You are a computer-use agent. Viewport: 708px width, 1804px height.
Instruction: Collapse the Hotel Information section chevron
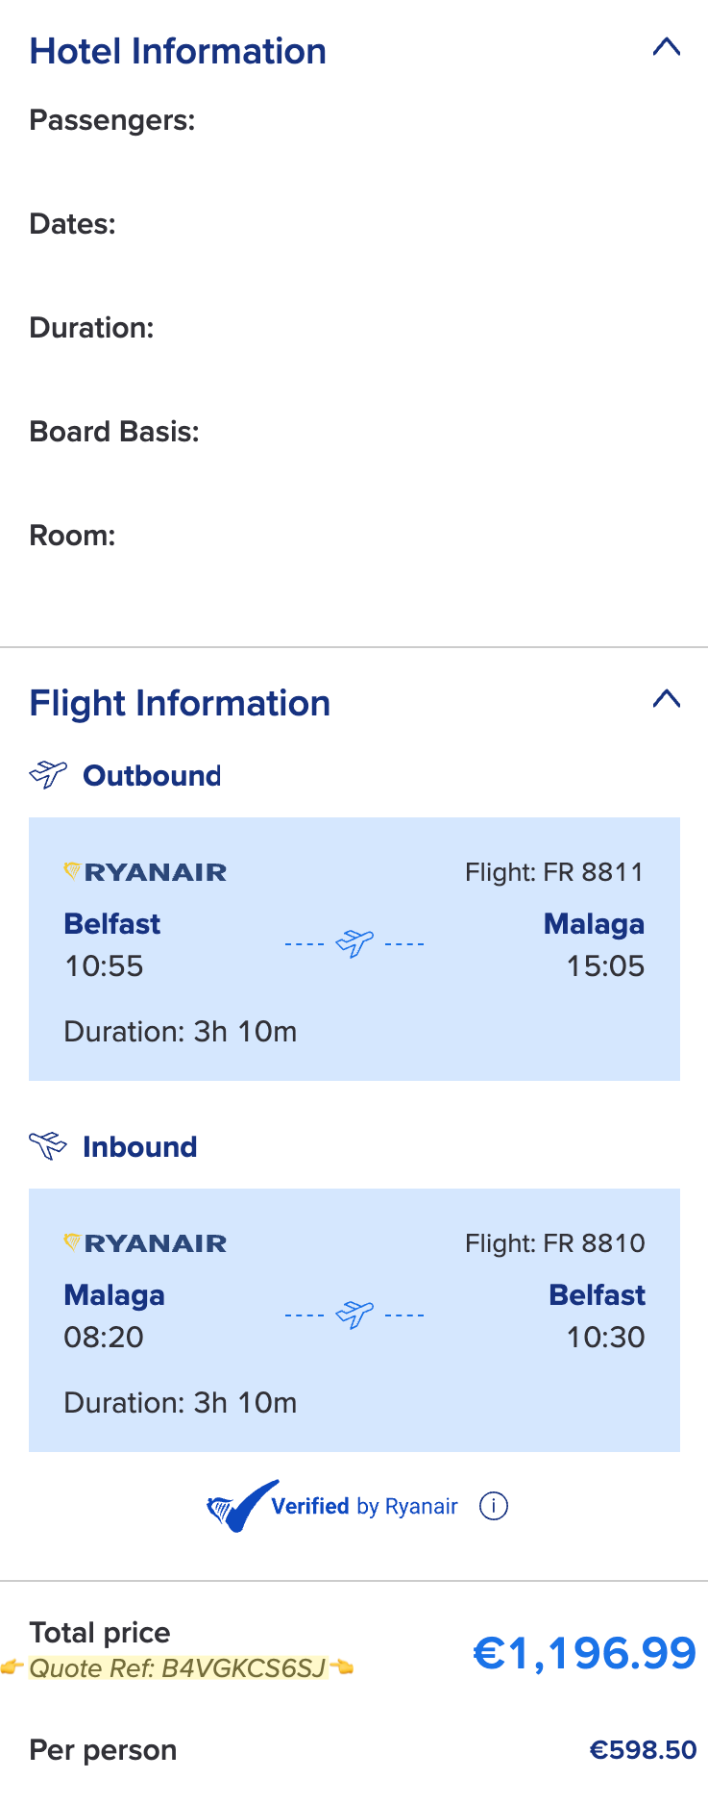pyautogui.click(x=666, y=47)
